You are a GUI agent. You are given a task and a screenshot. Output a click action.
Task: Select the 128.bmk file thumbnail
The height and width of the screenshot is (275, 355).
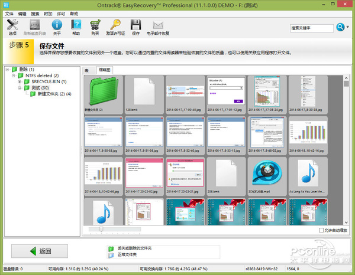coord(144,94)
